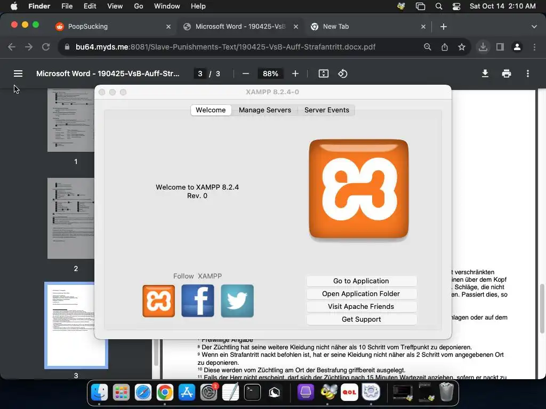Share this page from address bar
The width and height of the screenshot is (546, 409).
[445, 47]
